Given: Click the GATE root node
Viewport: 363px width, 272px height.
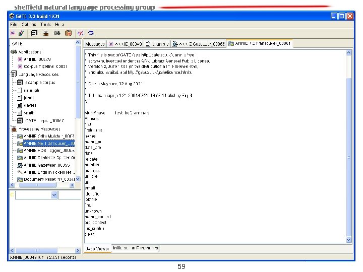Looking at the screenshot, I should coord(17,44).
